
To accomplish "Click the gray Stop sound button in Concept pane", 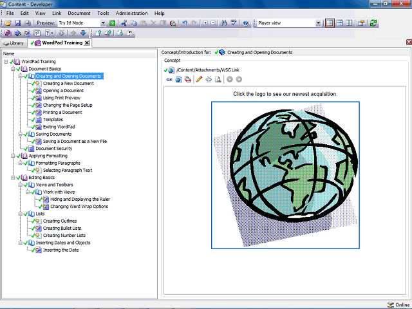I will point(239,79).
